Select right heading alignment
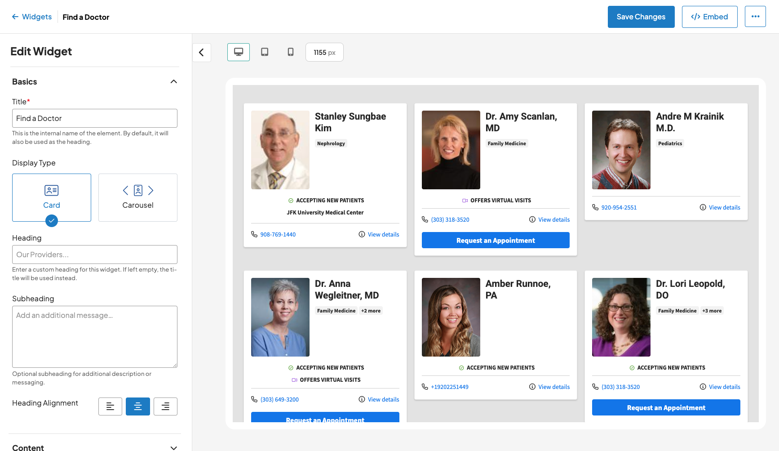 click(x=165, y=406)
